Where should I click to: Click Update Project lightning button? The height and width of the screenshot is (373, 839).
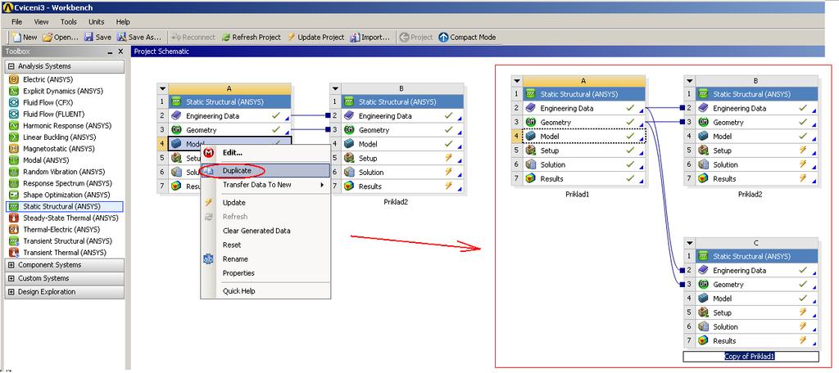pyautogui.click(x=315, y=38)
